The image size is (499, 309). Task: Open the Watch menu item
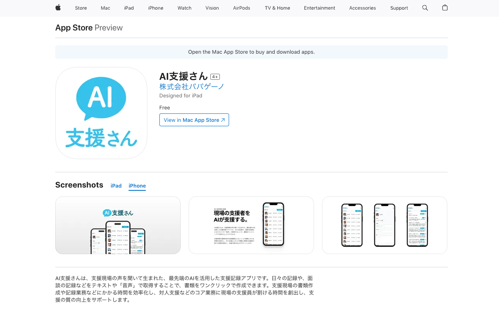tap(184, 8)
